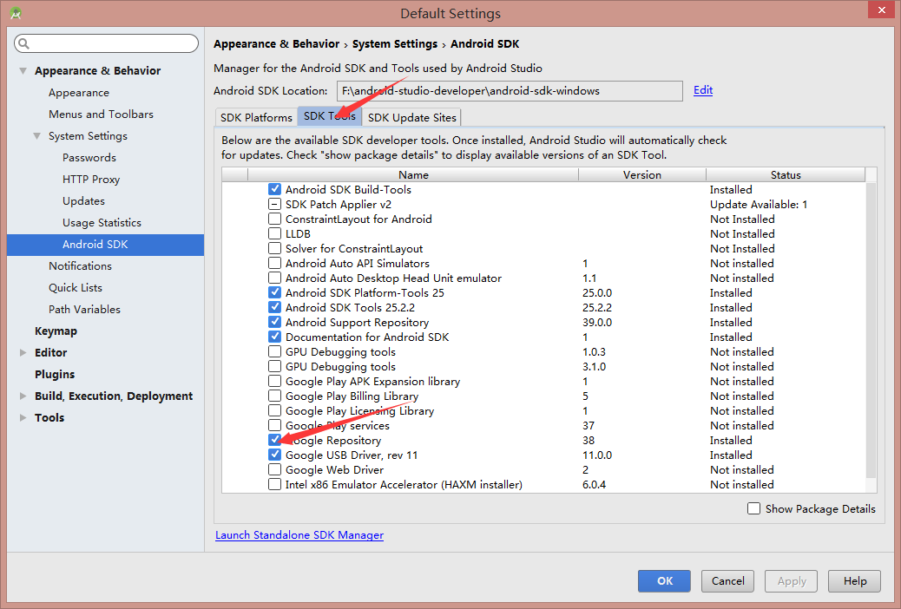Check ConstraintLayout for Android

click(274, 219)
